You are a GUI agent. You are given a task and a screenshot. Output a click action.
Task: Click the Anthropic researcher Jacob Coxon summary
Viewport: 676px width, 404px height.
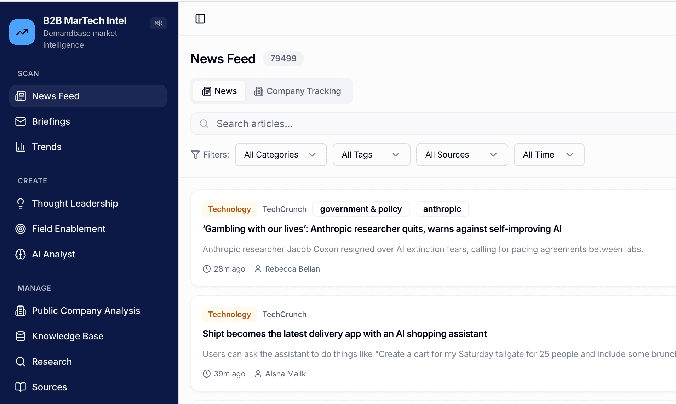coord(423,249)
